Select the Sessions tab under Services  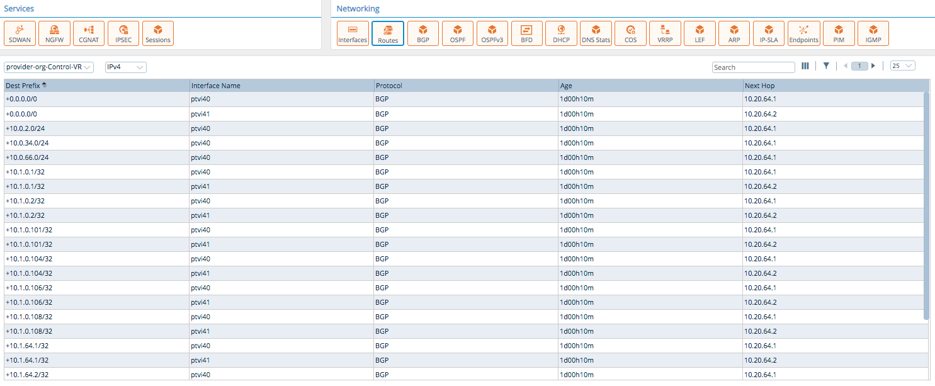click(x=157, y=33)
